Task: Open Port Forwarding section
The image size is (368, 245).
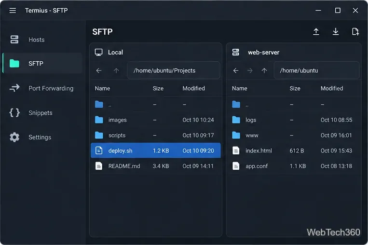Action: 42,88
